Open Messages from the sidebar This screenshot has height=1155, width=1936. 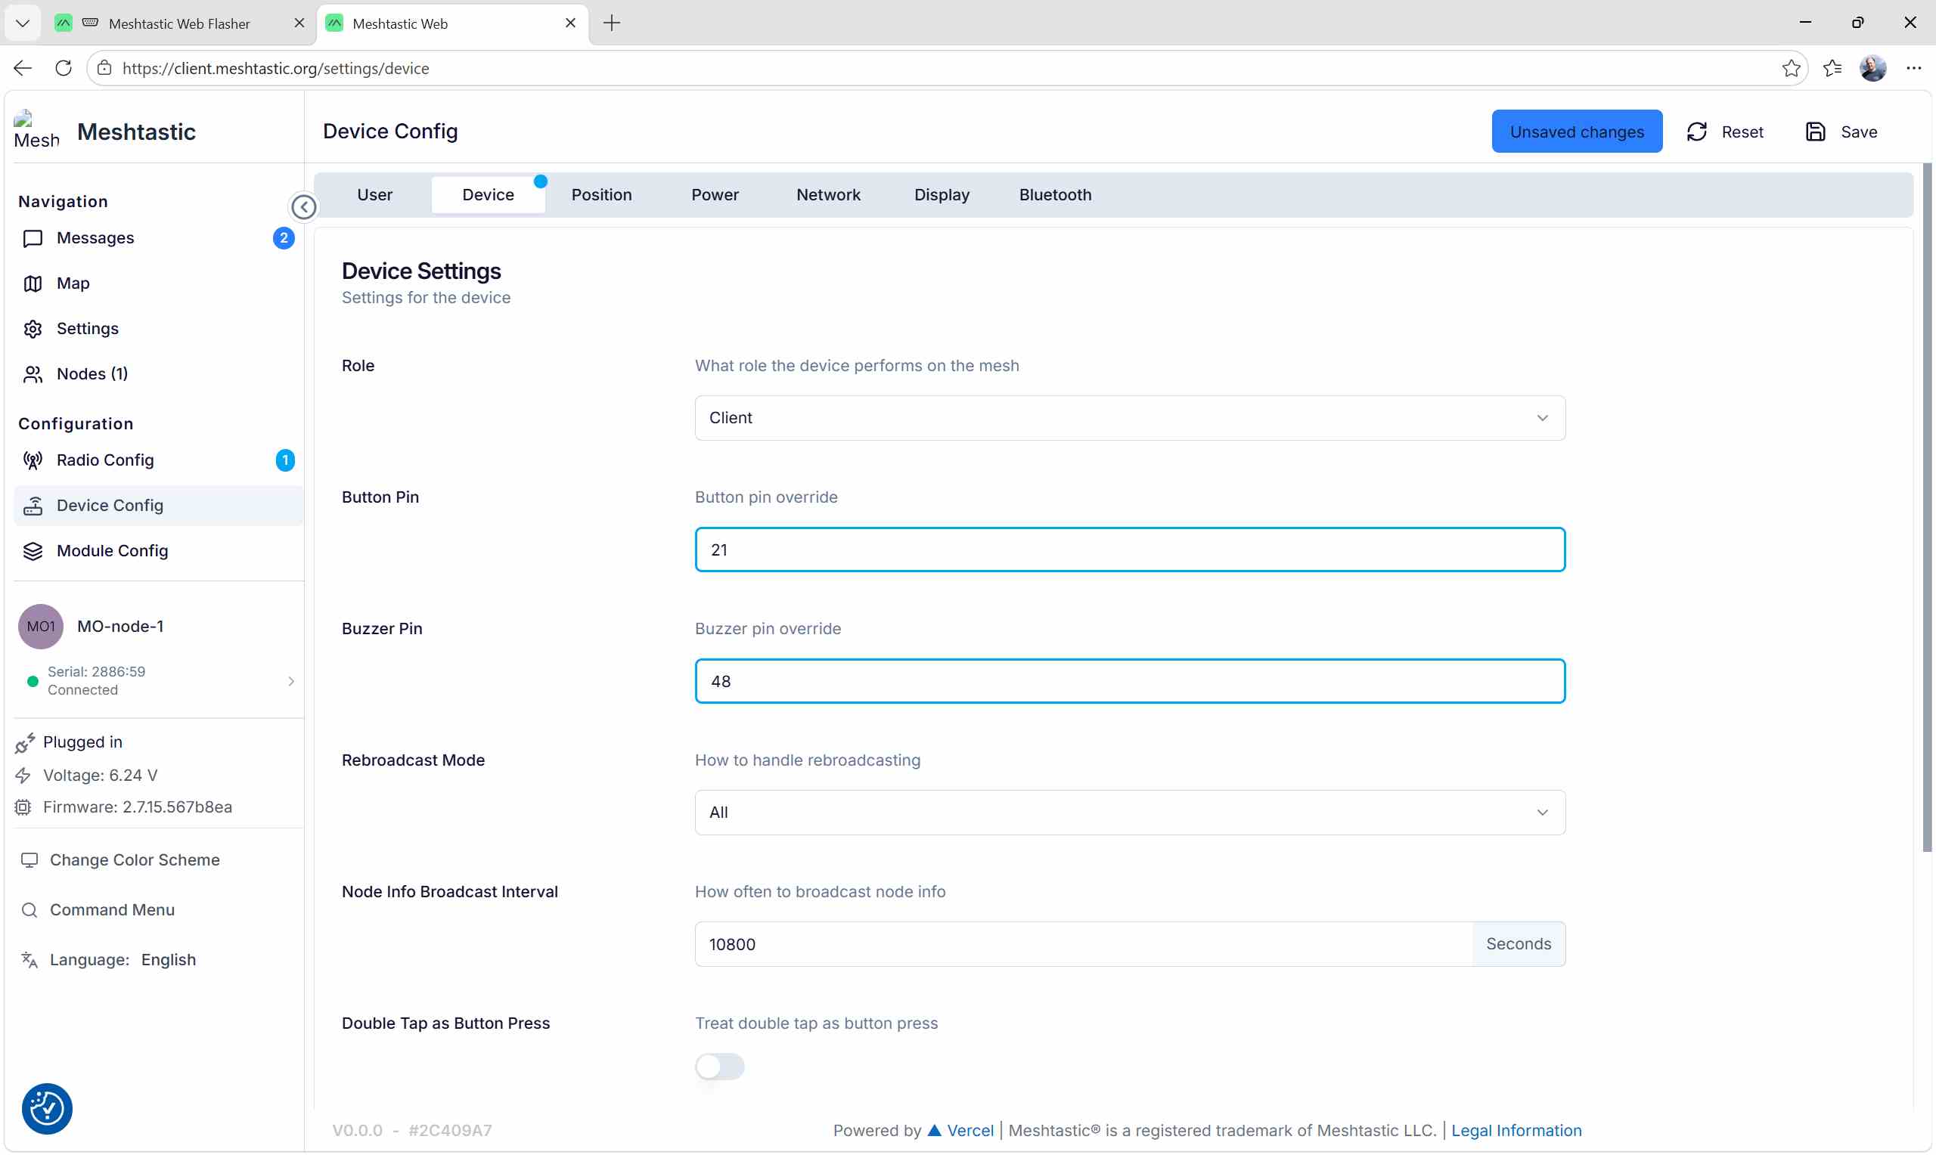tap(95, 238)
